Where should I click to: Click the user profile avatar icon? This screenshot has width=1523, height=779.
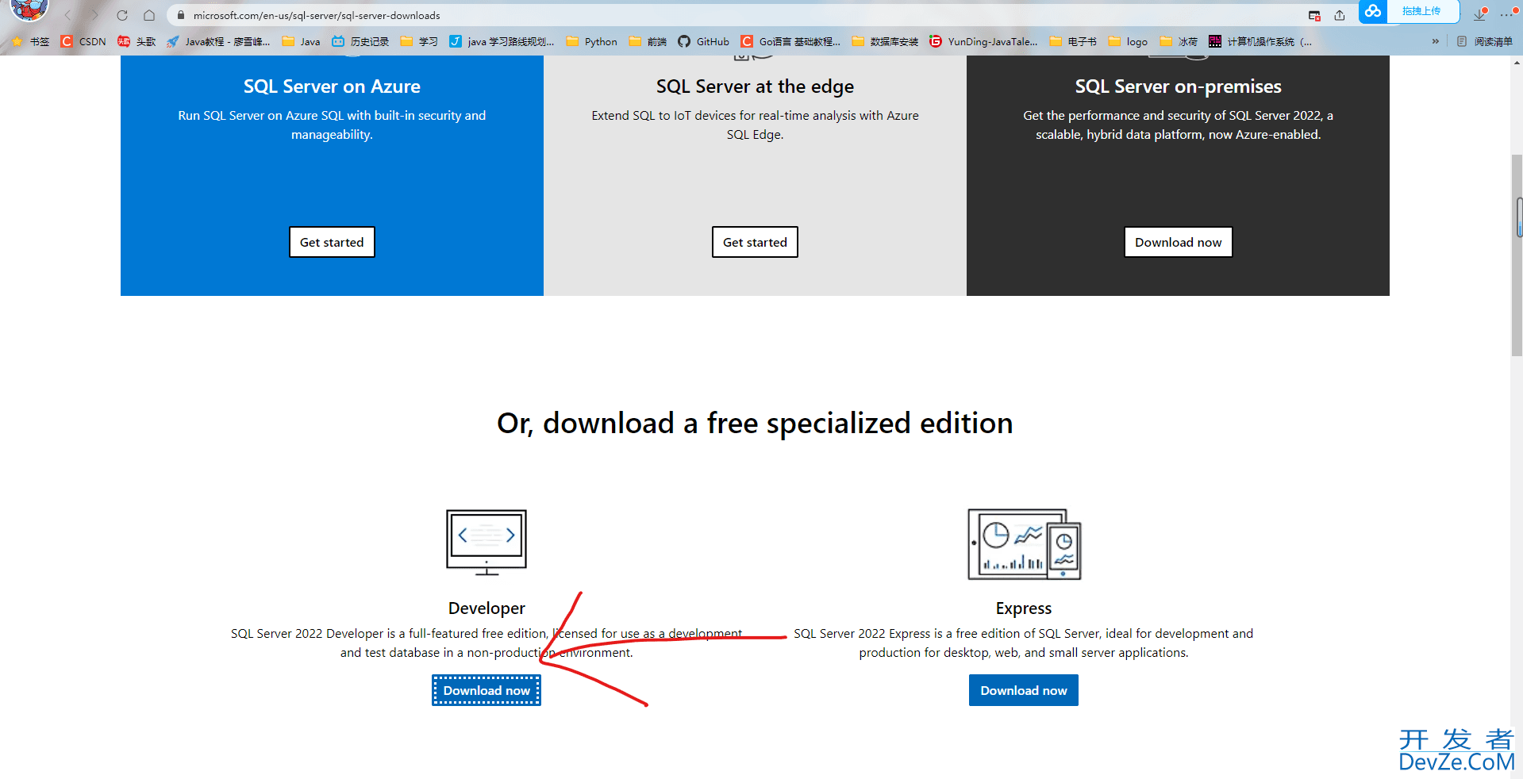coord(29,10)
